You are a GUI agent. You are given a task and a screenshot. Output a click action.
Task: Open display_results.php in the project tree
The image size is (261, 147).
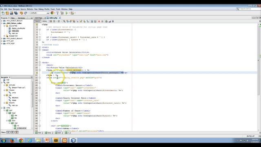(x=18, y=28)
